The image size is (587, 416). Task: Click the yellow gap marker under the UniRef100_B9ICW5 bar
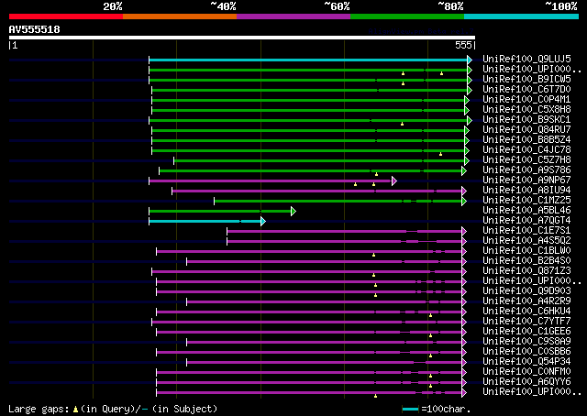(403, 83)
